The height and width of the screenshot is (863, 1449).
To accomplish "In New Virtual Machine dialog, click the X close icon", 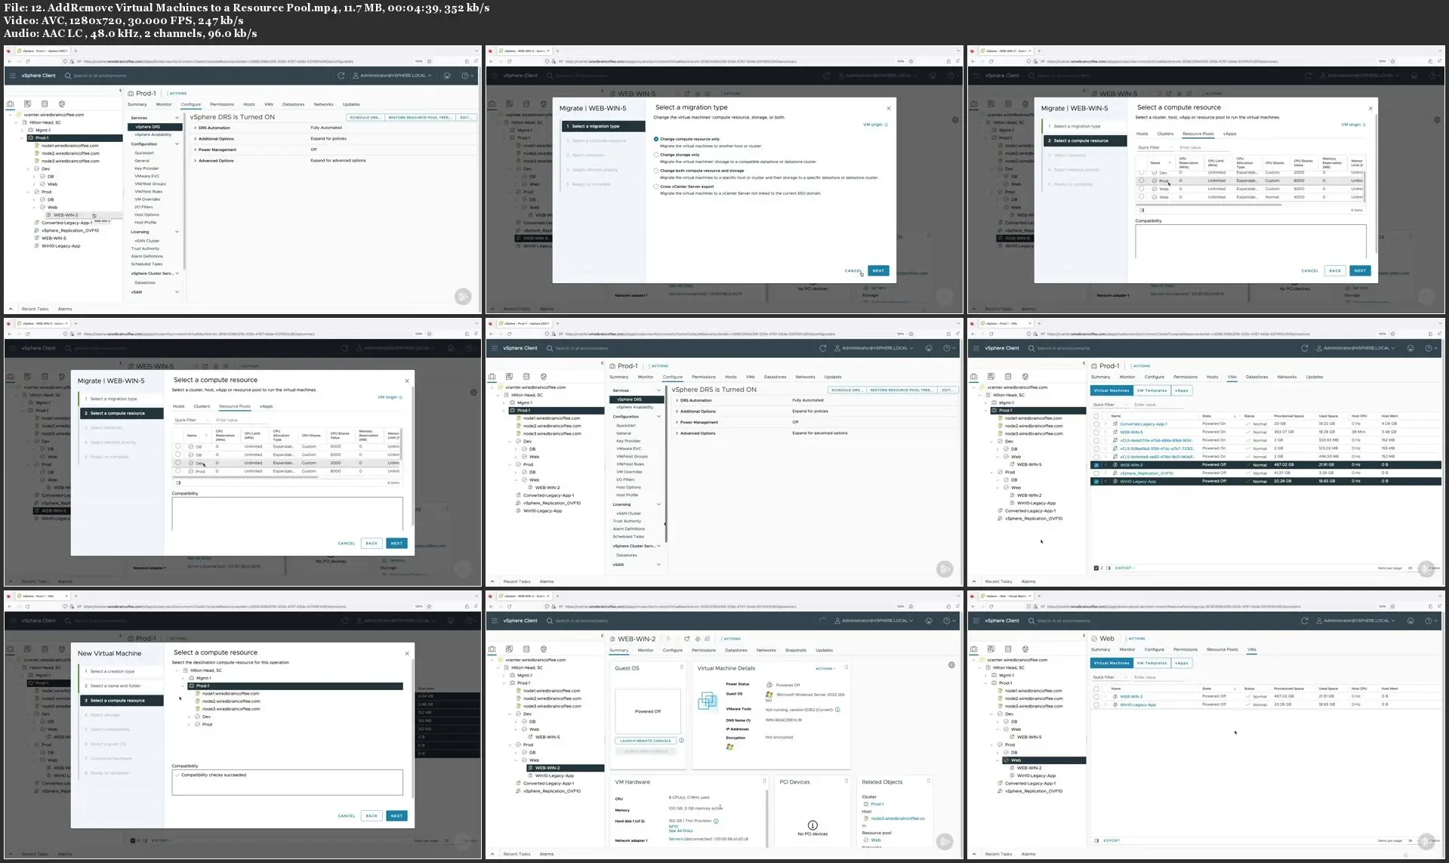I will coord(407,653).
